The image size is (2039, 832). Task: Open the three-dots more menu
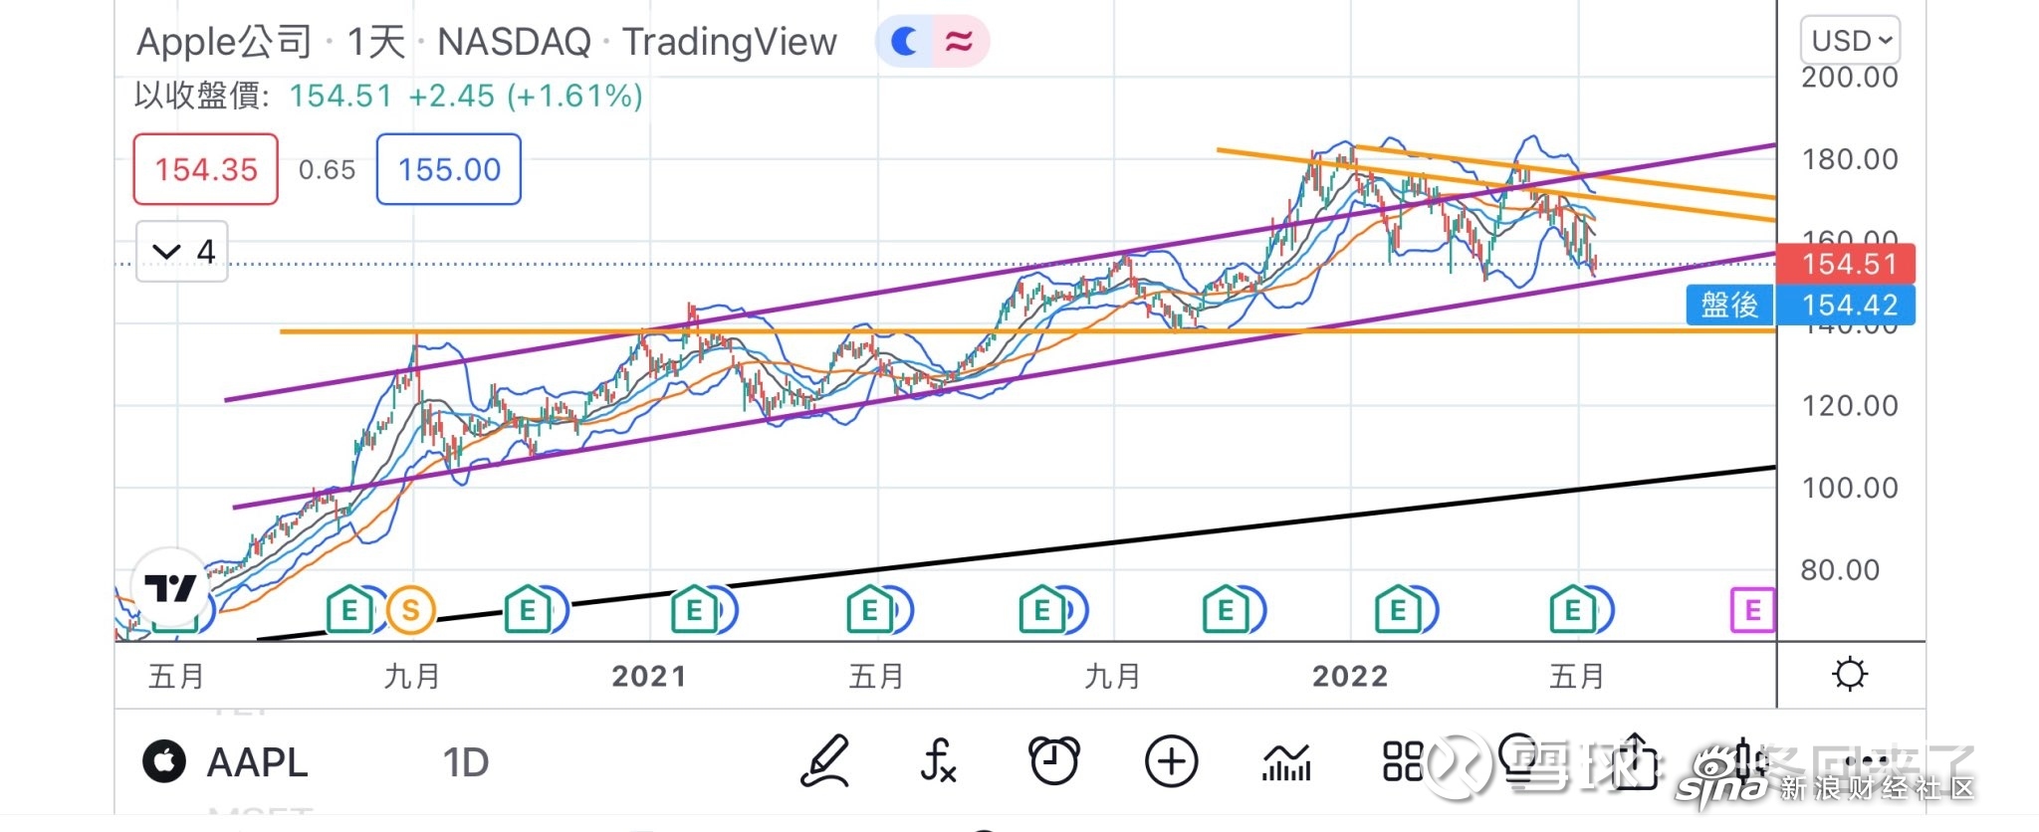[x=1868, y=762]
